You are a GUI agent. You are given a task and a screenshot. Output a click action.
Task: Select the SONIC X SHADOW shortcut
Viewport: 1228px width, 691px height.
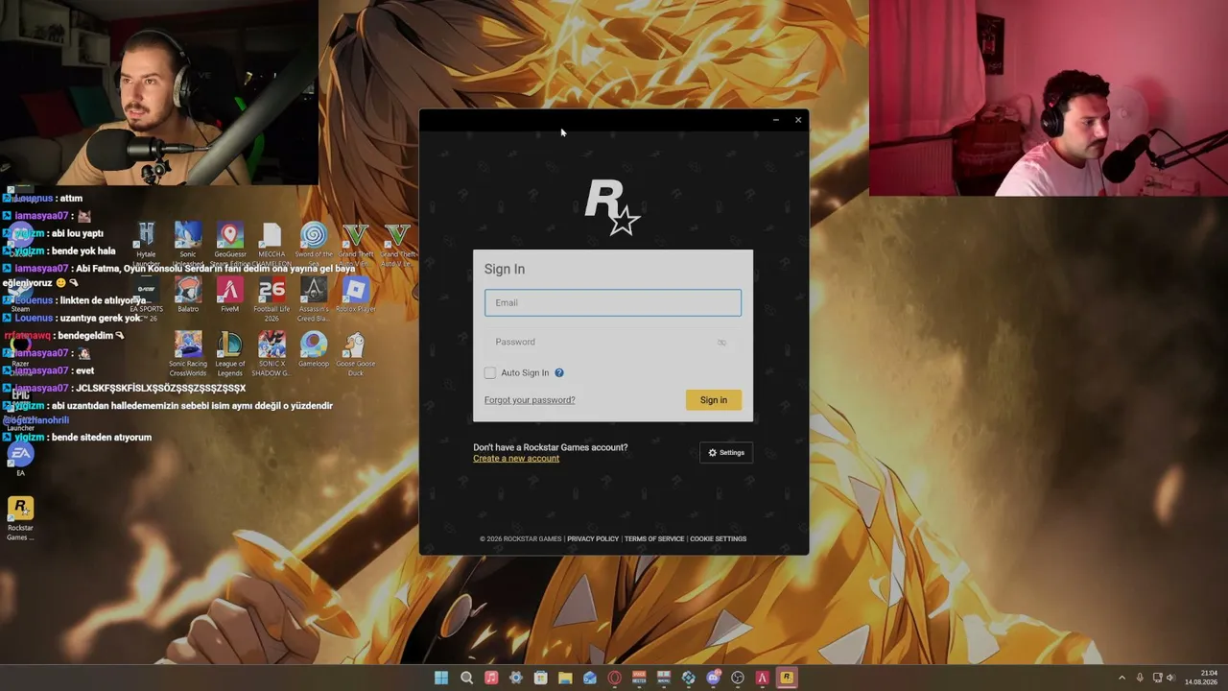click(272, 353)
